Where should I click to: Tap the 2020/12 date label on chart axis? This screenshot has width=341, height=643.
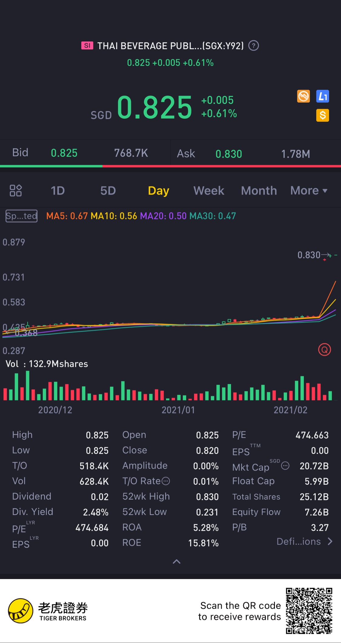point(55,410)
